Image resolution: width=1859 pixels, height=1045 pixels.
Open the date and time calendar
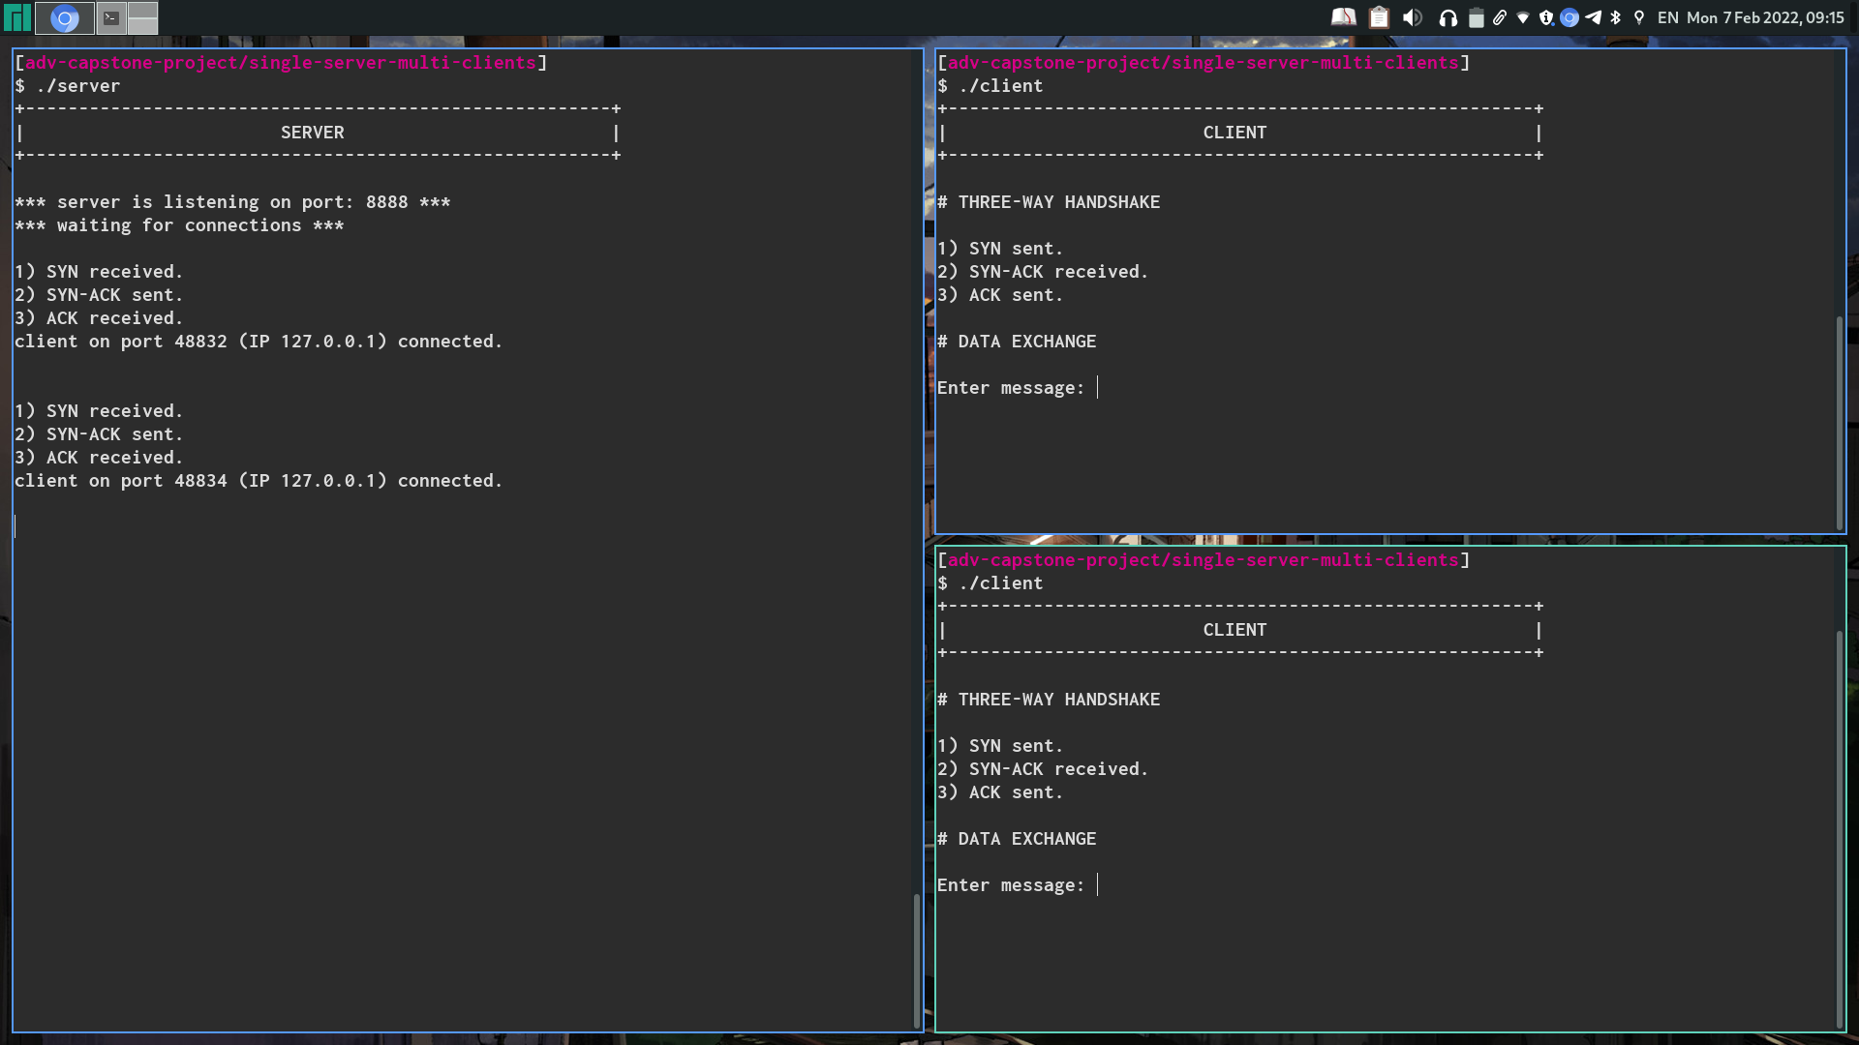(x=1765, y=17)
